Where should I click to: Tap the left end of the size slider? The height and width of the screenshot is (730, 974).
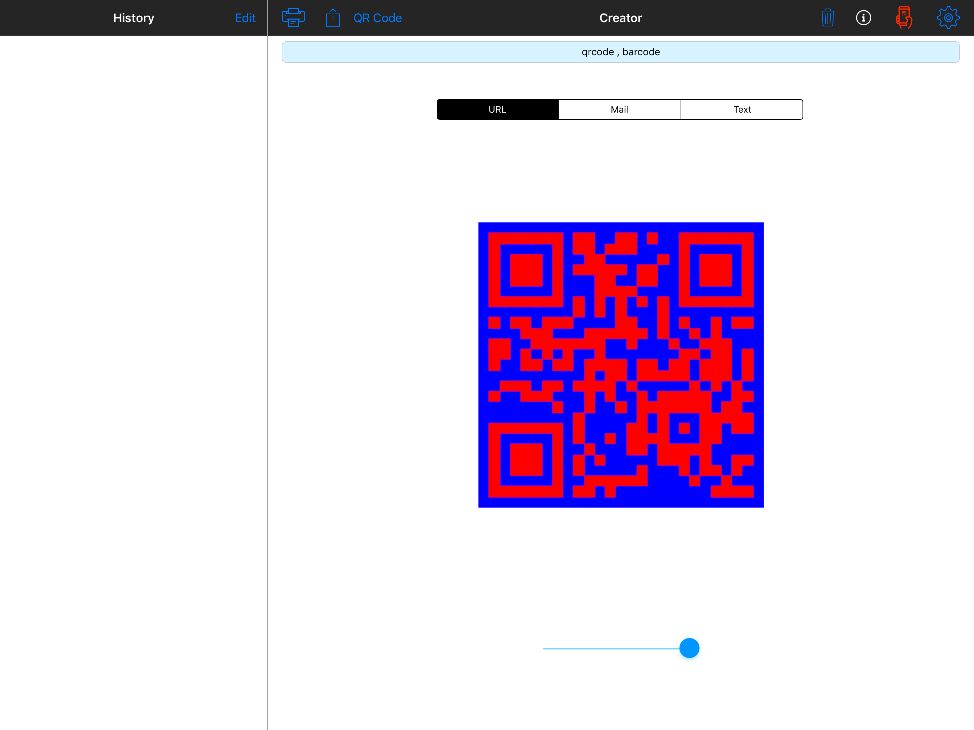tap(545, 648)
